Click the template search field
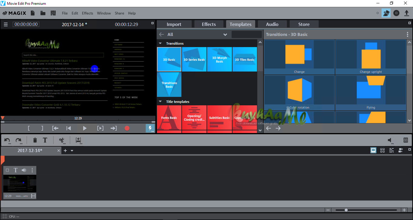The width and height of the screenshot is (413, 220). pos(247,34)
